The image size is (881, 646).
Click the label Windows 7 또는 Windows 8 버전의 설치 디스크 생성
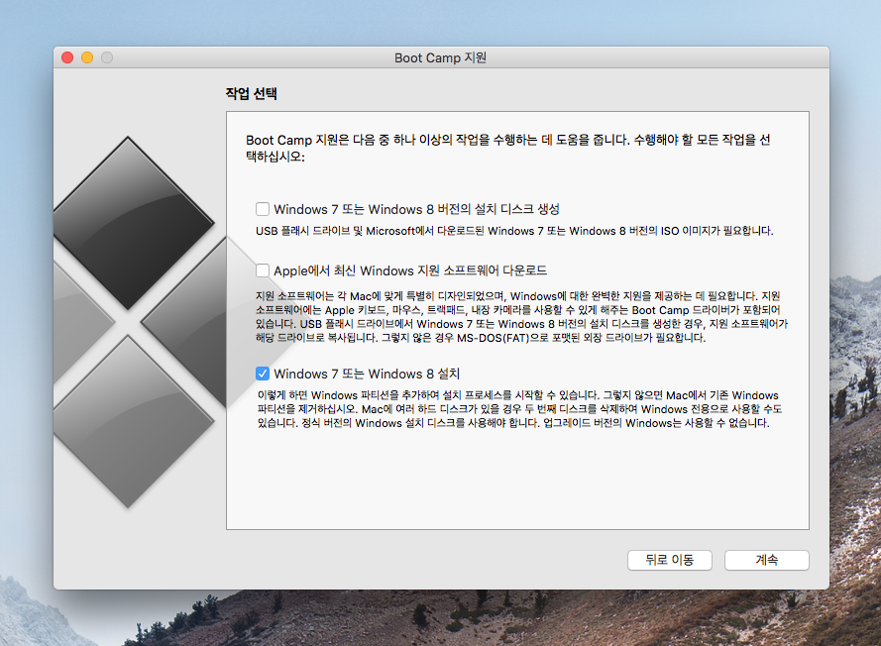pos(416,209)
